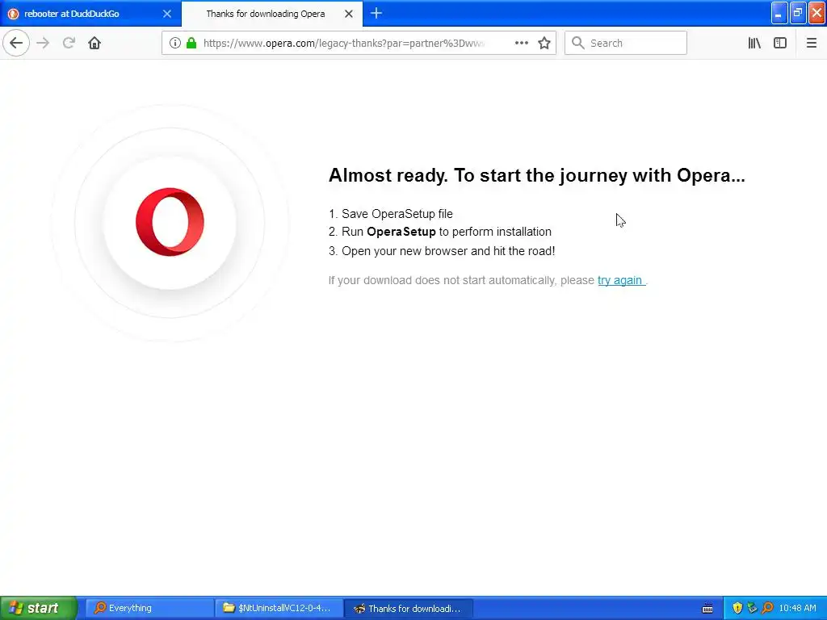Open the Firefox hamburger menu

(x=811, y=44)
